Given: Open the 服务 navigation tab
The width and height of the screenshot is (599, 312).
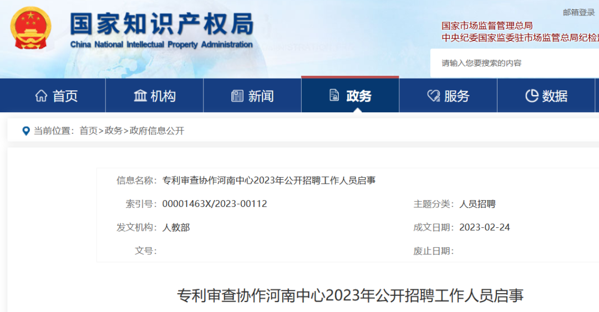Looking at the screenshot, I should (448, 96).
